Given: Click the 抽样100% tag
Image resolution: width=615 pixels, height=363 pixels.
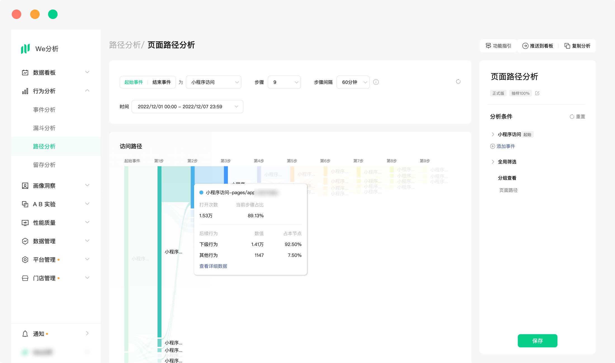Looking at the screenshot, I should coord(520,93).
